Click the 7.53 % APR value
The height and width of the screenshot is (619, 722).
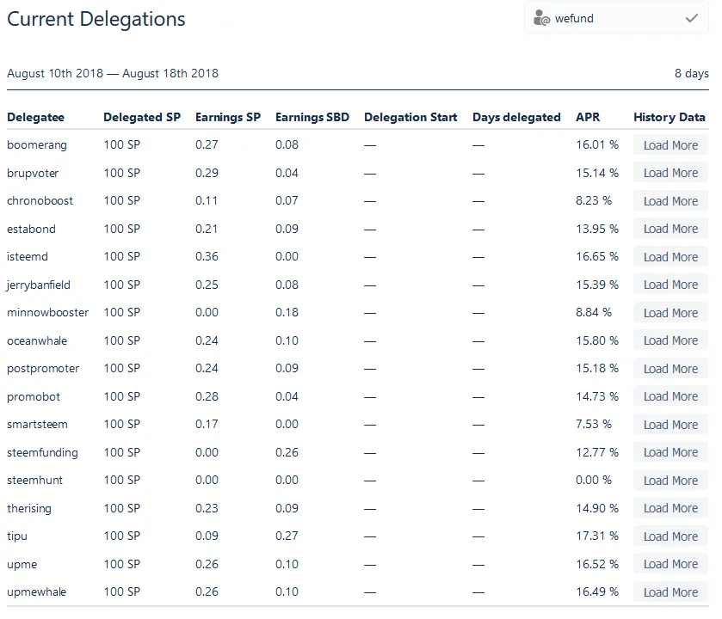pos(594,425)
